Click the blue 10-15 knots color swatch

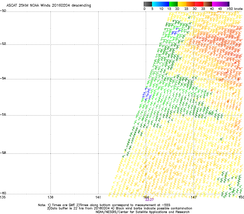coord(165,4)
